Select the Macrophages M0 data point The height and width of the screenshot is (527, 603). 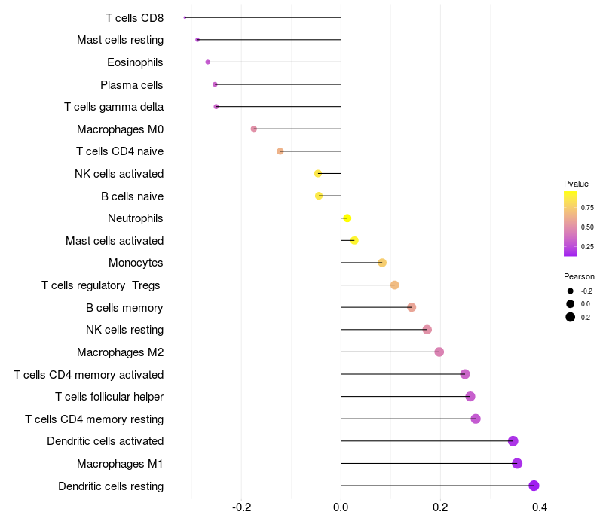(254, 129)
